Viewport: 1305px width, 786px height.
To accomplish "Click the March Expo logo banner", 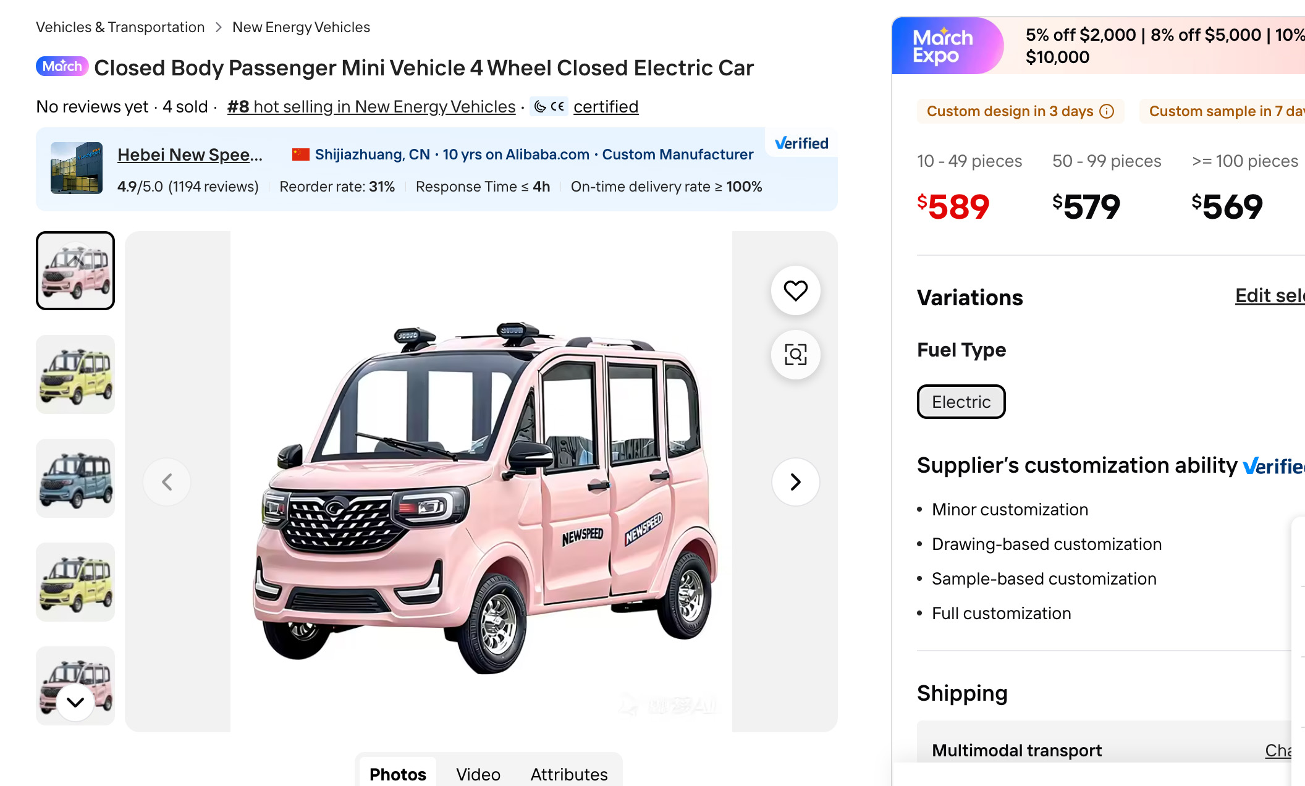I will tap(944, 46).
